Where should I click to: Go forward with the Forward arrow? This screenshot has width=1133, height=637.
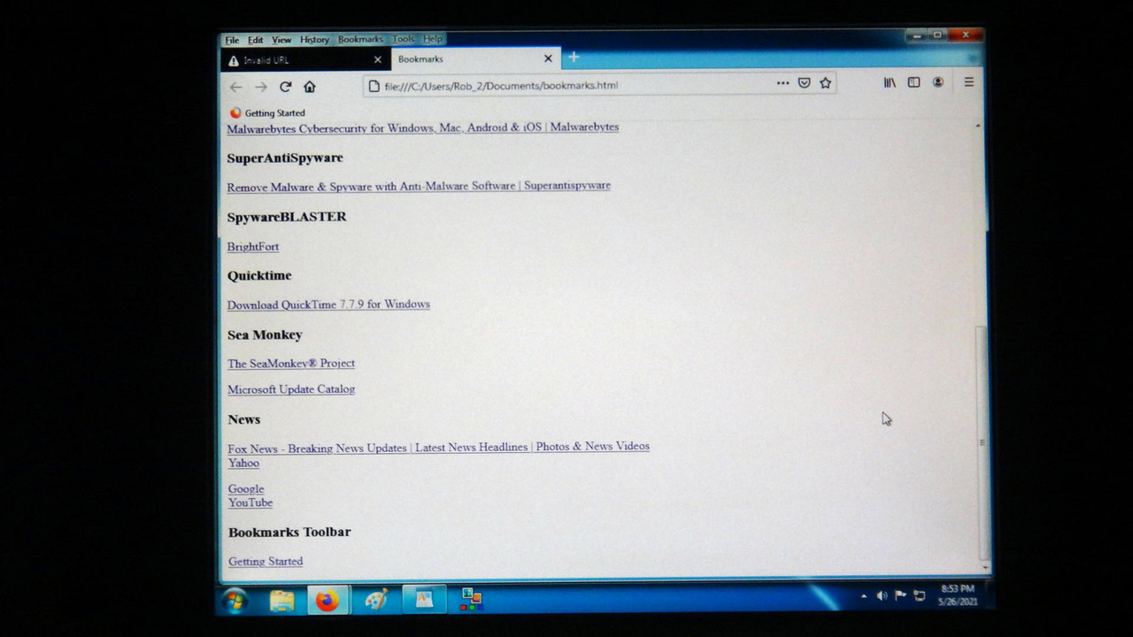tap(260, 87)
